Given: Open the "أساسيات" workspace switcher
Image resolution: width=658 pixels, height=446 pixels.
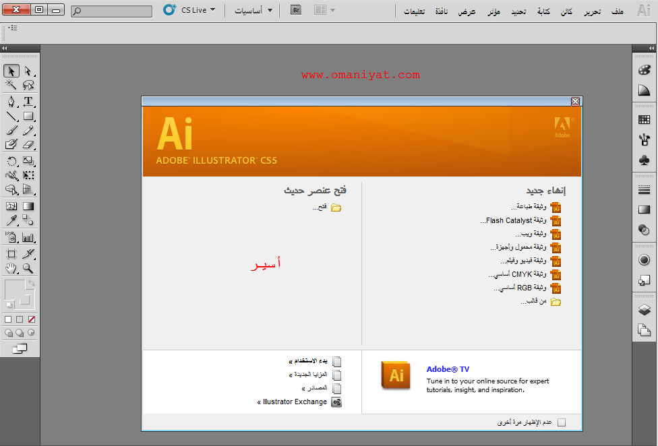Looking at the screenshot, I should click(253, 10).
